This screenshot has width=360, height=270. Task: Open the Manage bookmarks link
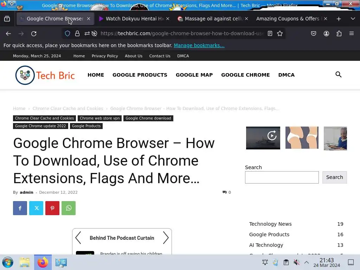click(x=199, y=45)
